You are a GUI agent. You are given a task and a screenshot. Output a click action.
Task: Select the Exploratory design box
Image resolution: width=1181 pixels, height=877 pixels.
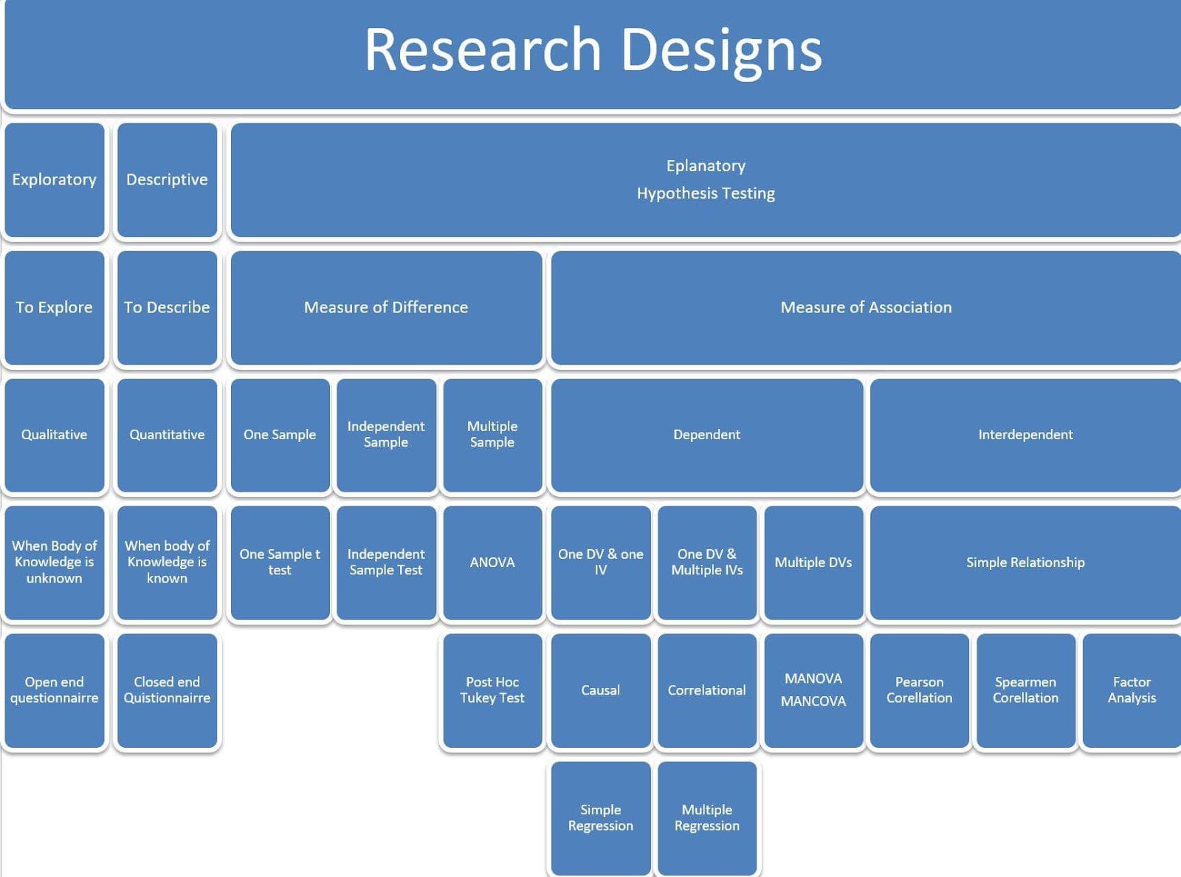(x=55, y=179)
